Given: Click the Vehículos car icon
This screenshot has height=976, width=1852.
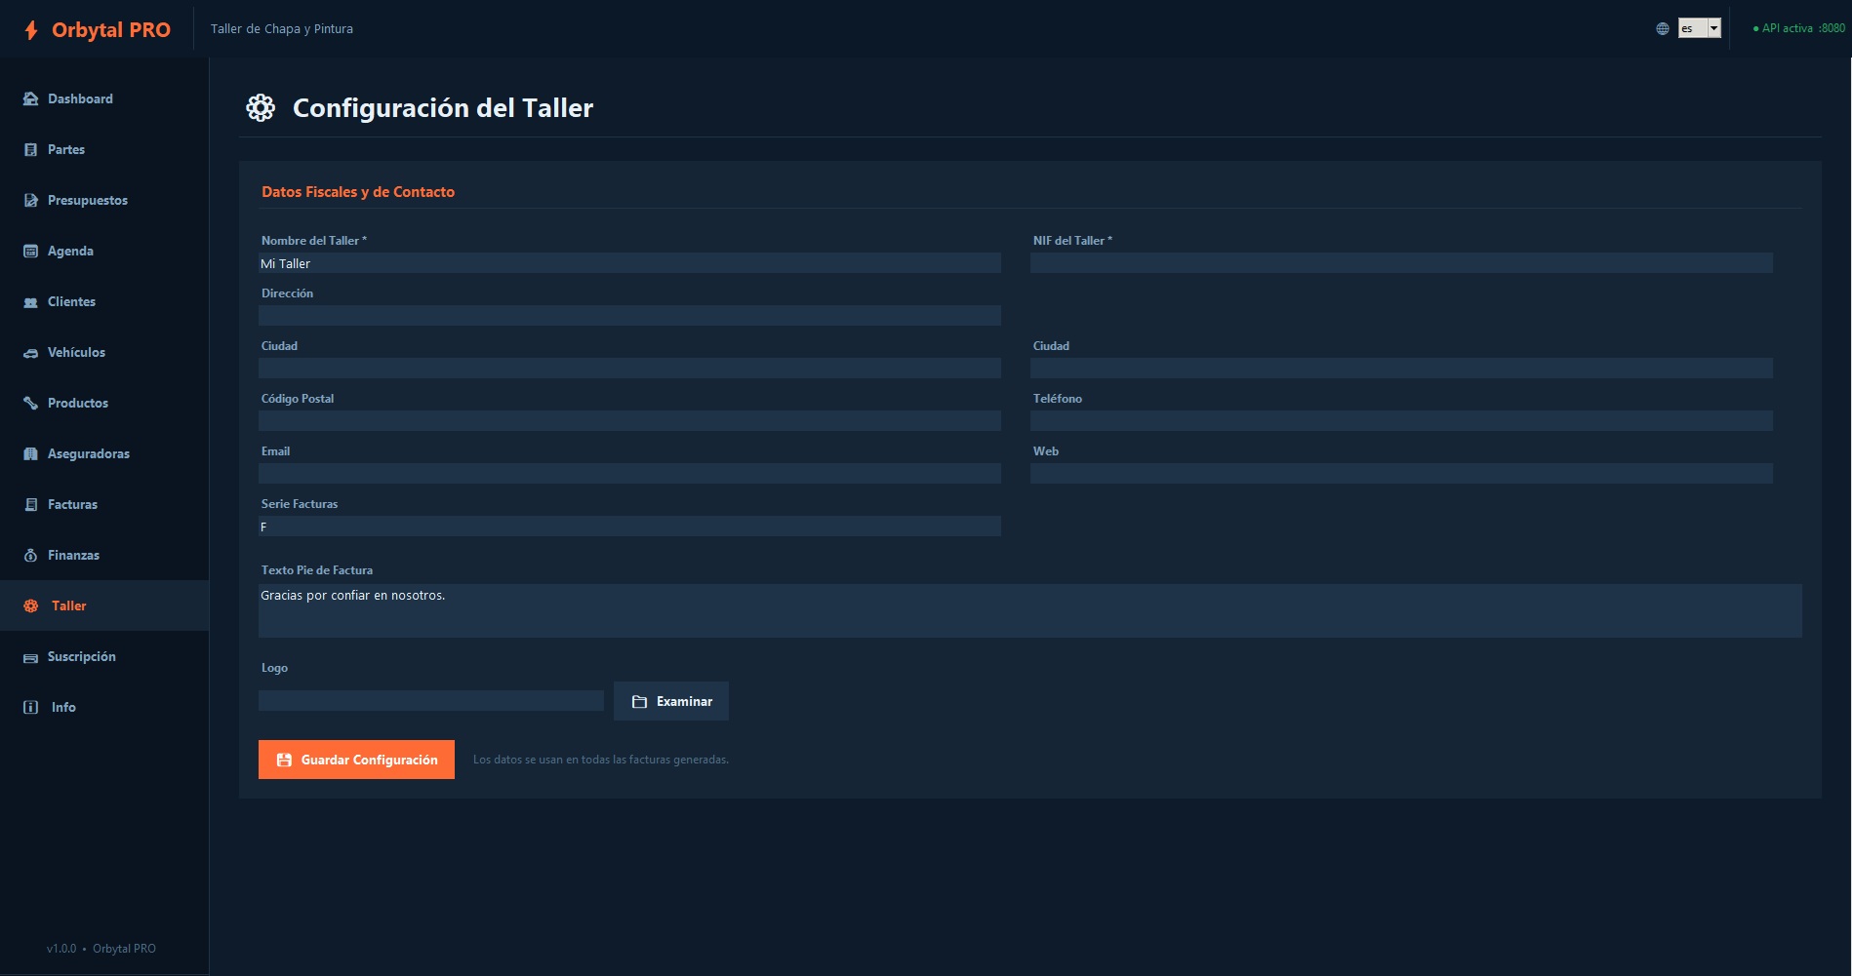Looking at the screenshot, I should (30, 353).
